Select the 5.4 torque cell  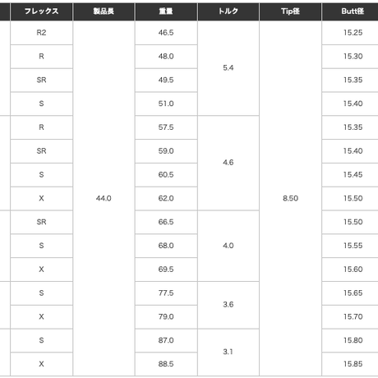[x=228, y=68]
